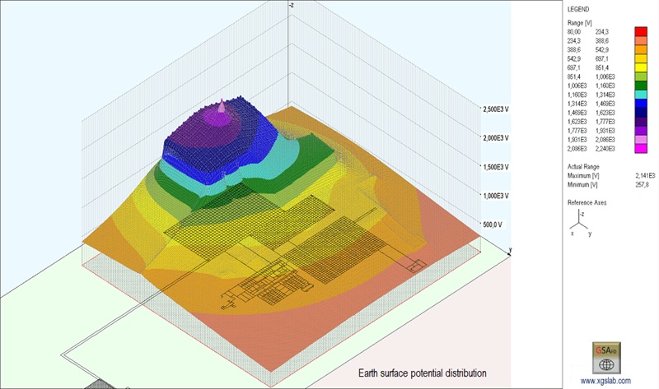Select the cyan 1,160E3–1,314E3 legend swatch
The width and height of the screenshot is (659, 389).
640,95
